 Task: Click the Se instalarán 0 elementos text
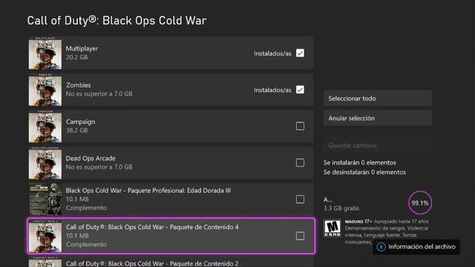coord(359,162)
